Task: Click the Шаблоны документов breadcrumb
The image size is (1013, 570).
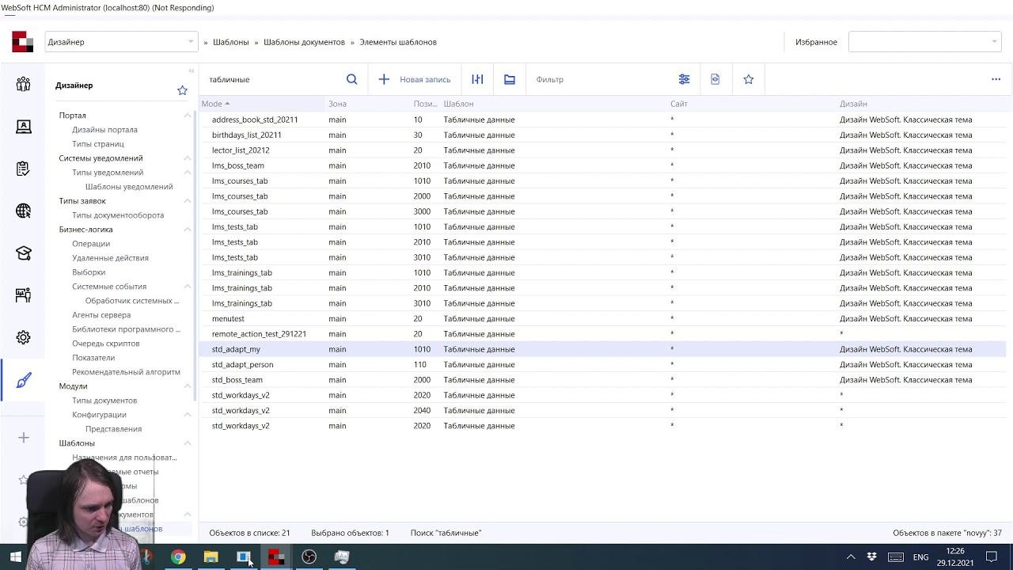Action: point(304,42)
